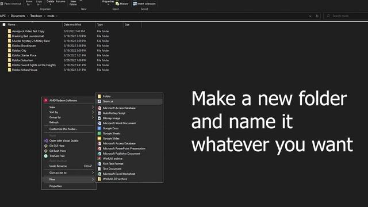Screen dimensions: 368x207
Task: Click Paste shortcut in the ribbon
Action: pos(11,3)
